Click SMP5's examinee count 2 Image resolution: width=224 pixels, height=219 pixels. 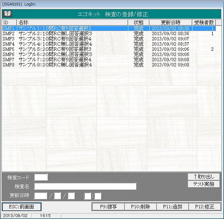pos(212,49)
